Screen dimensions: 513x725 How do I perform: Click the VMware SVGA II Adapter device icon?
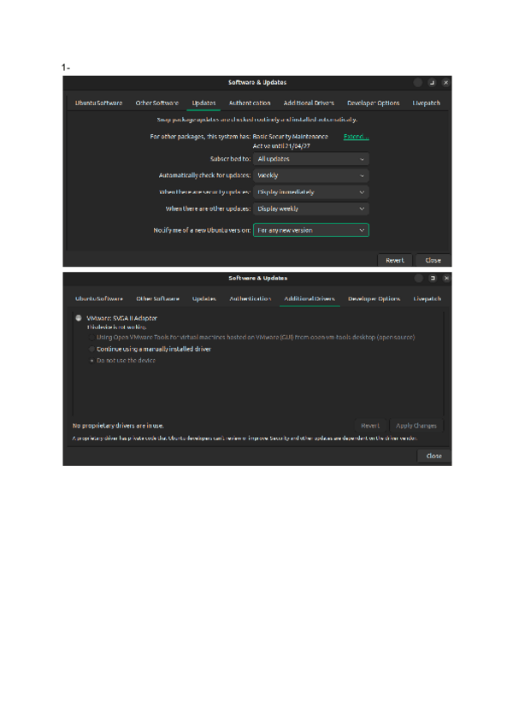coord(79,318)
